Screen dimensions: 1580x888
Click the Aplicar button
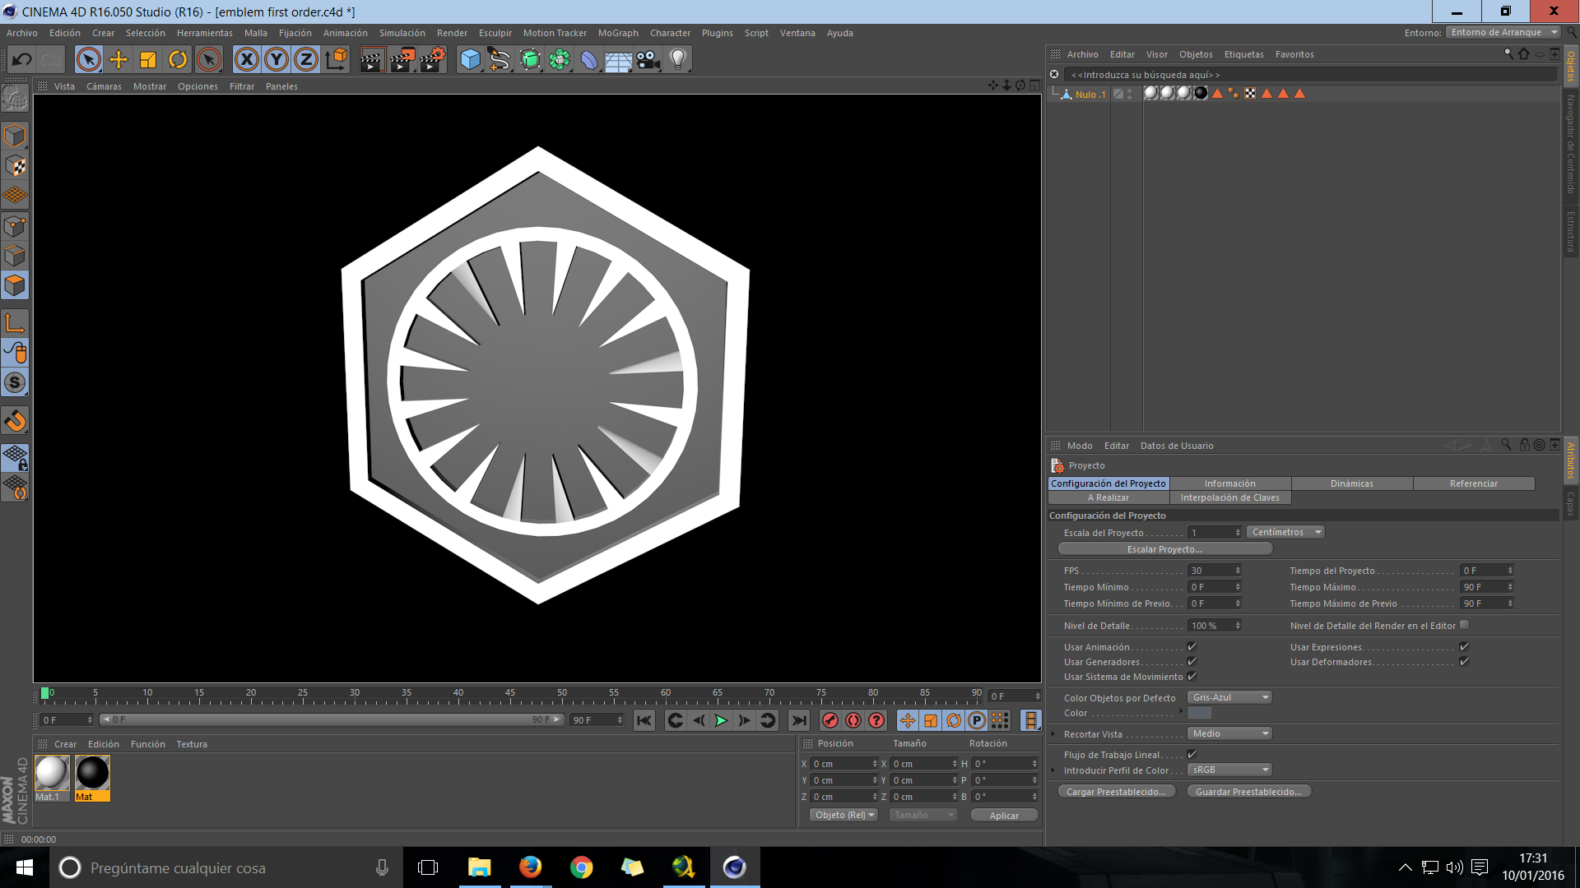click(1004, 816)
